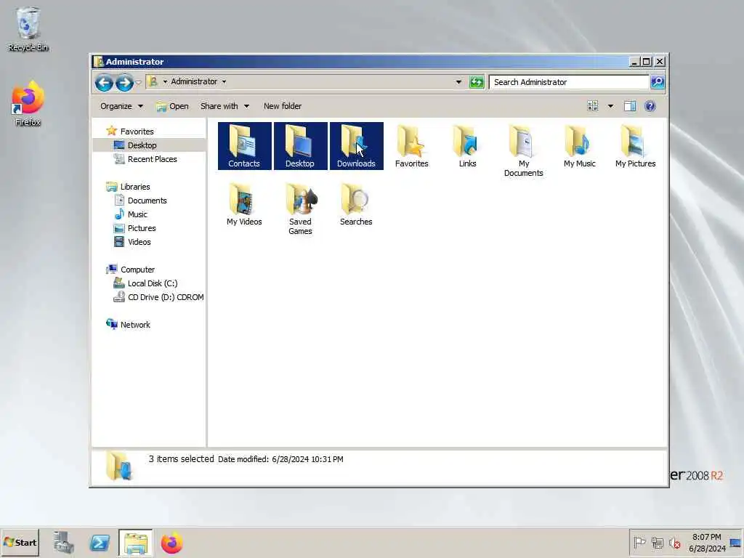Refresh the Administrator folder view
The image size is (744, 558).
tap(477, 82)
